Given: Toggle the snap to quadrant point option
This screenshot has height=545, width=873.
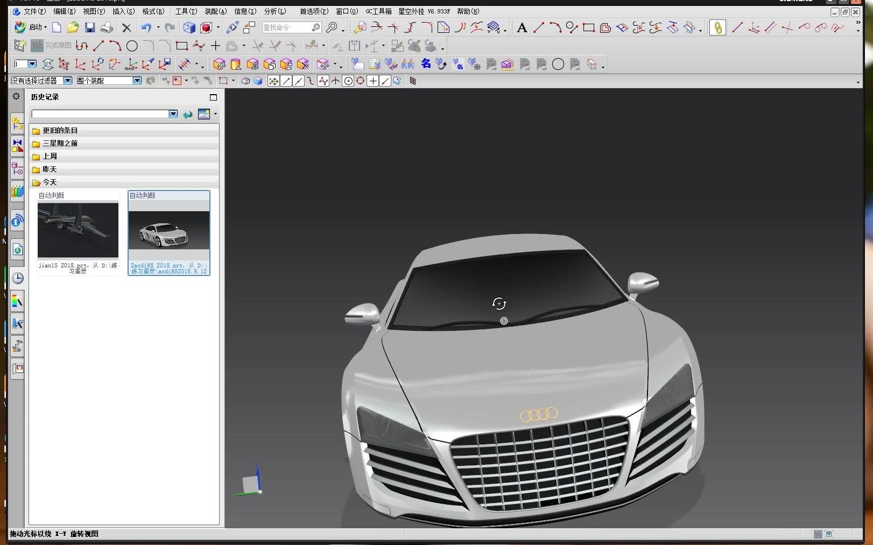Looking at the screenshot, I should point(360,81).
